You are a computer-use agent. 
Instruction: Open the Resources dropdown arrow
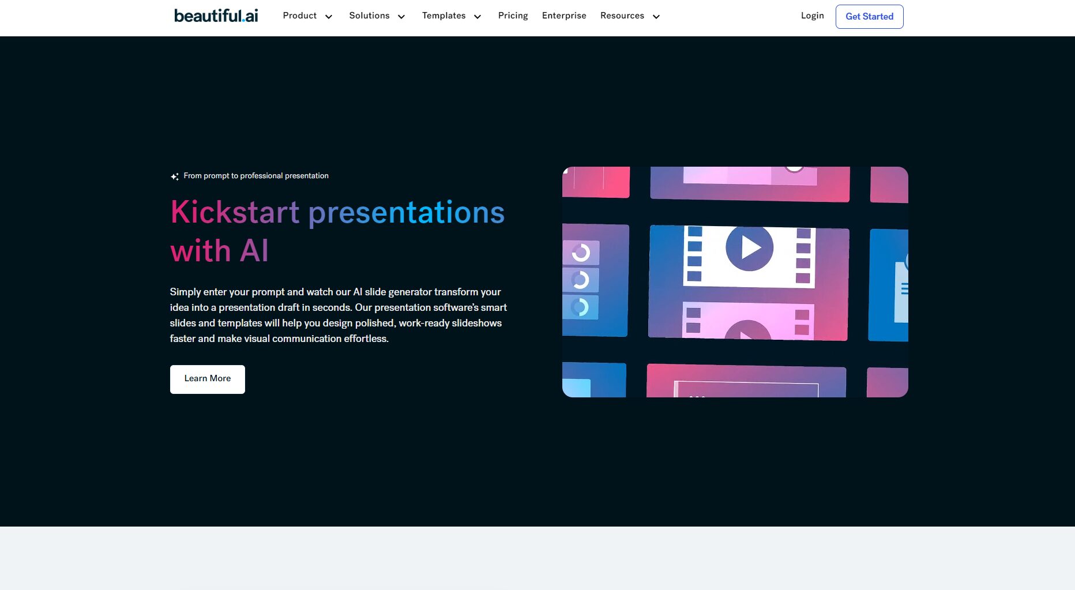coord(656,17)
